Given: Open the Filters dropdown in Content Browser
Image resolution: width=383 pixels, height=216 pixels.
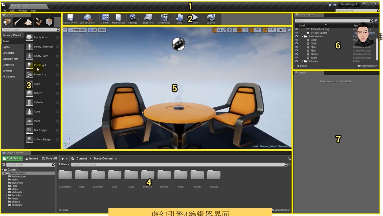Looking at the screenshot, I should pyautogui.click(x=64, y=164).
